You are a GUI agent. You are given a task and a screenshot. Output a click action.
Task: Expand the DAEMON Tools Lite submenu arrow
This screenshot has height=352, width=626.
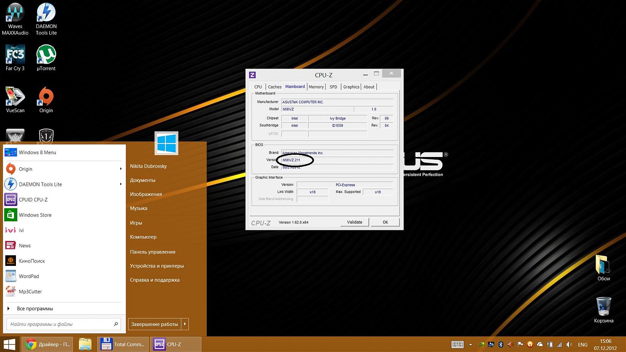[121, 184]
